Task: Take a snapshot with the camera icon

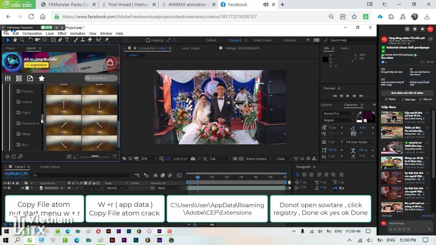Action: point(193,159)
